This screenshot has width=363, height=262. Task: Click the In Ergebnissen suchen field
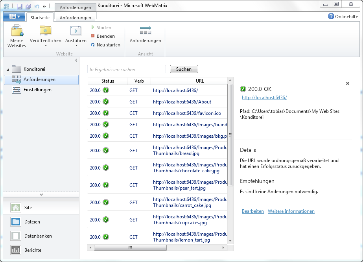coord(127,69)
